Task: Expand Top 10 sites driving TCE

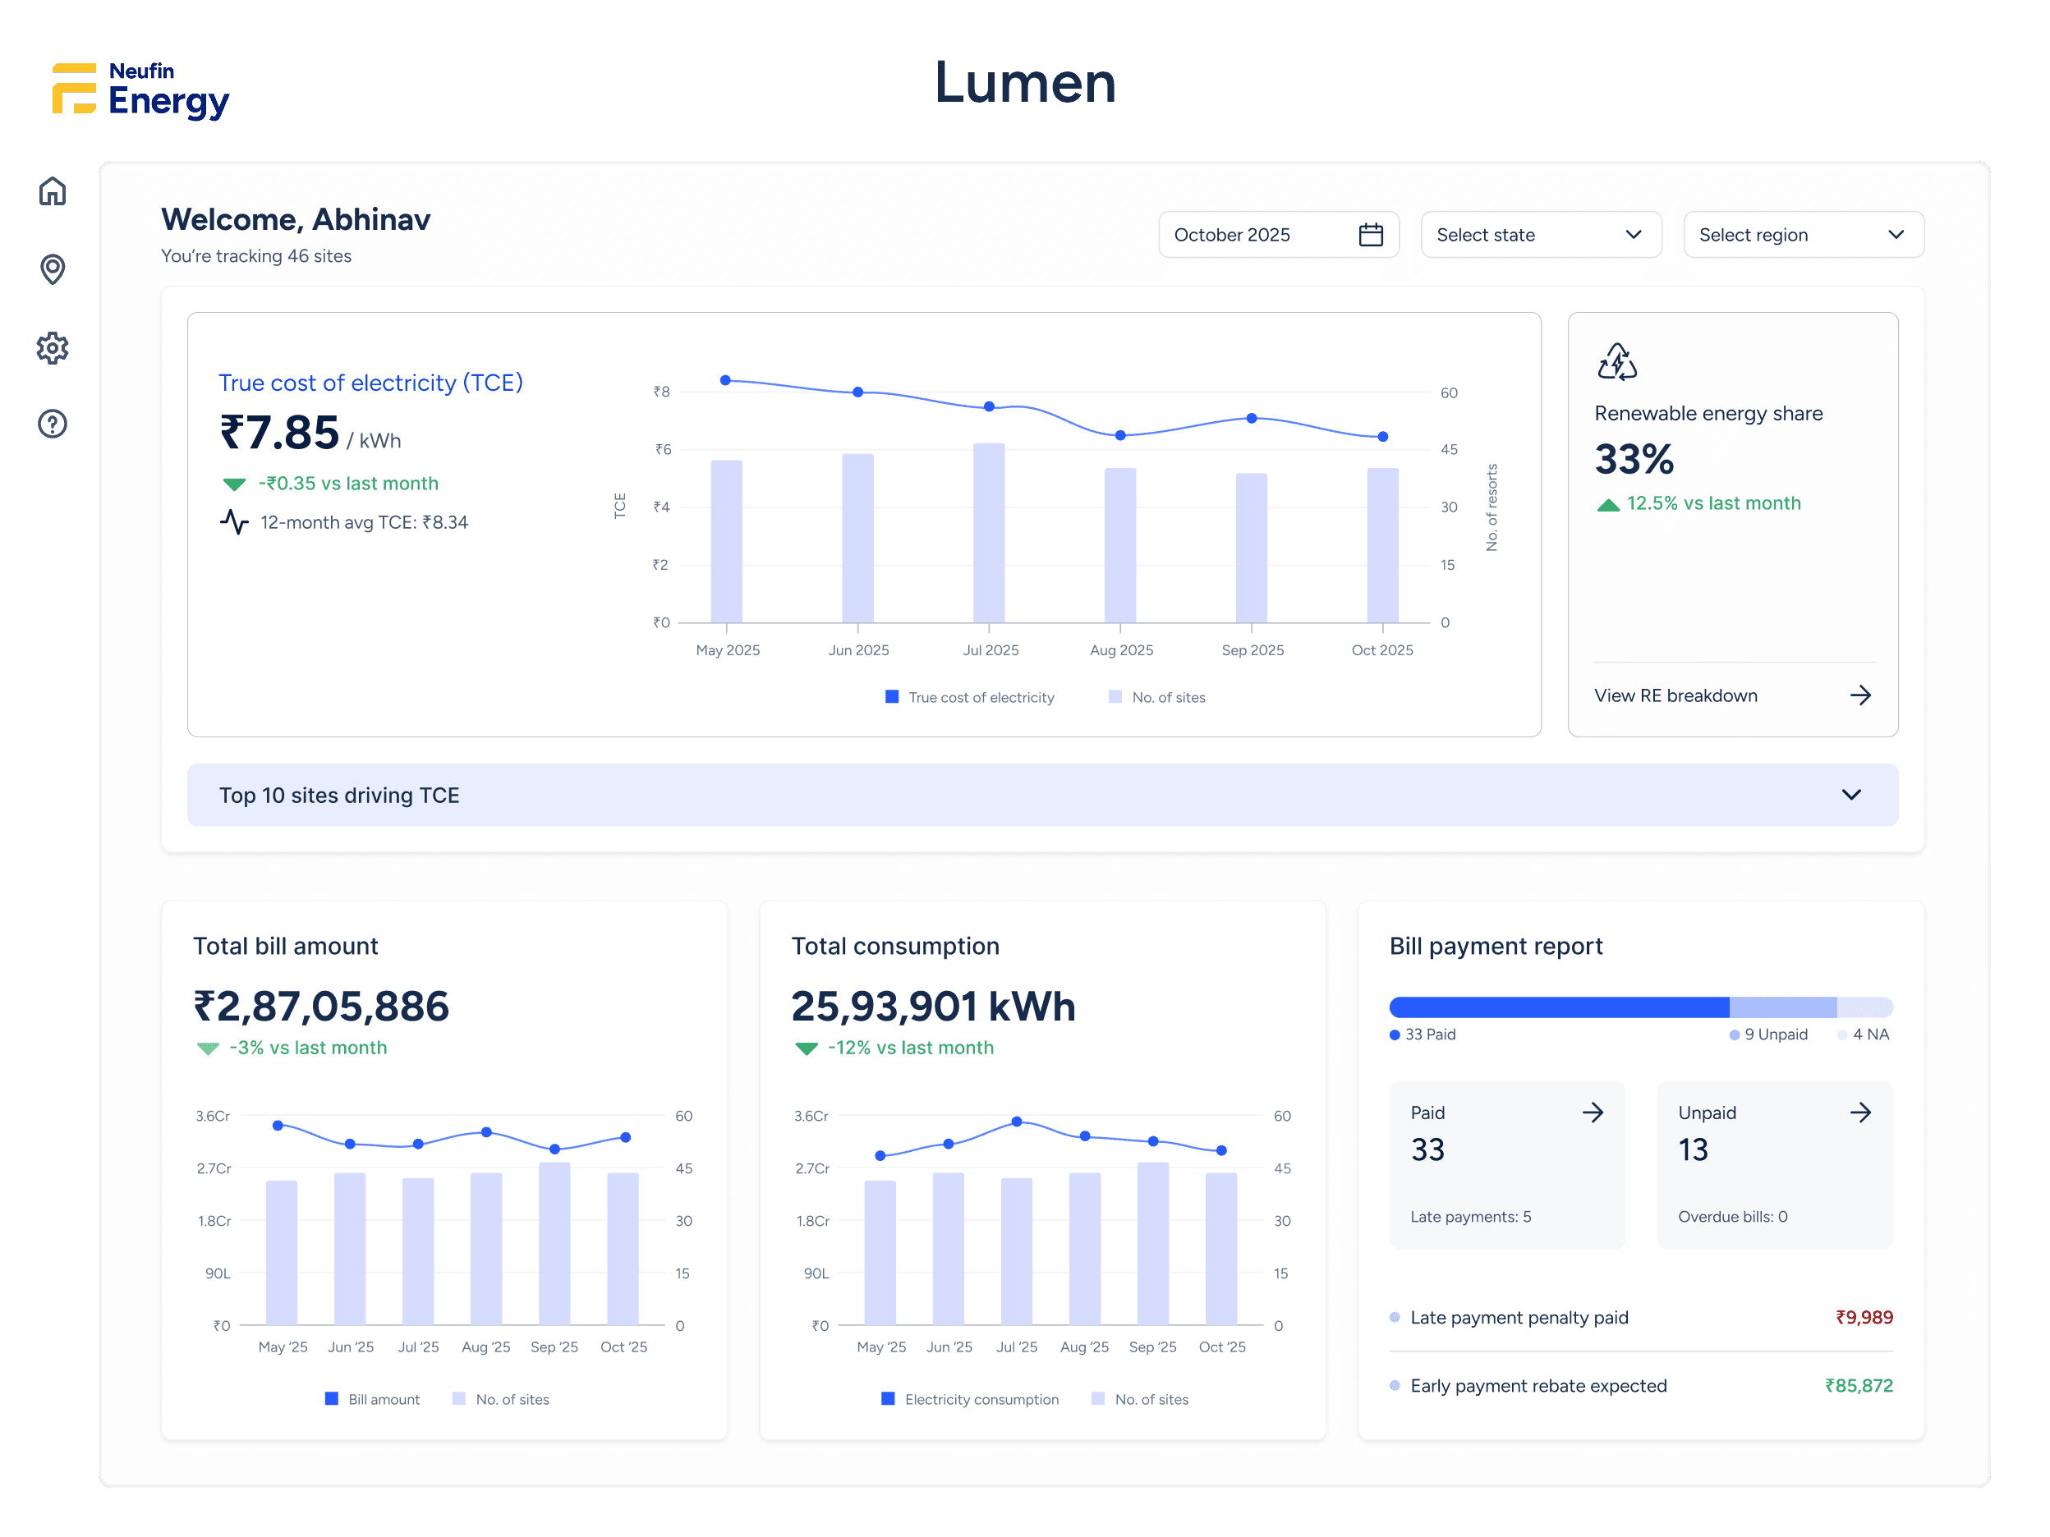Action: pyautogui.click(x=1041, y=795)
